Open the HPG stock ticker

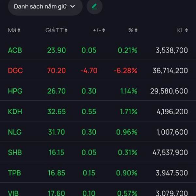(x=15, y=91)
